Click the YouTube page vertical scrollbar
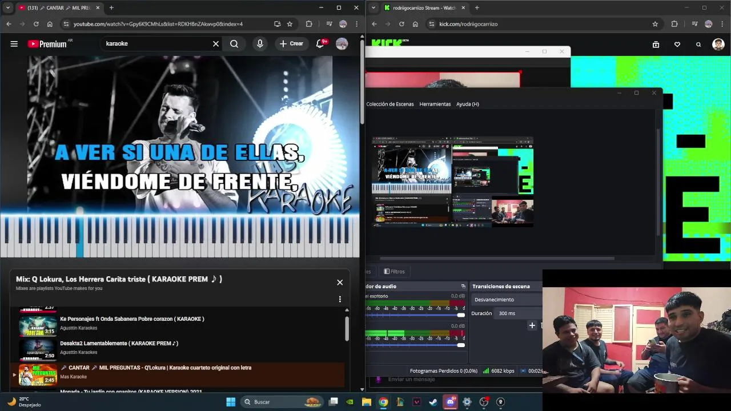Image resolution: width=731 pixels, height=411 pixels. [362, 82]
